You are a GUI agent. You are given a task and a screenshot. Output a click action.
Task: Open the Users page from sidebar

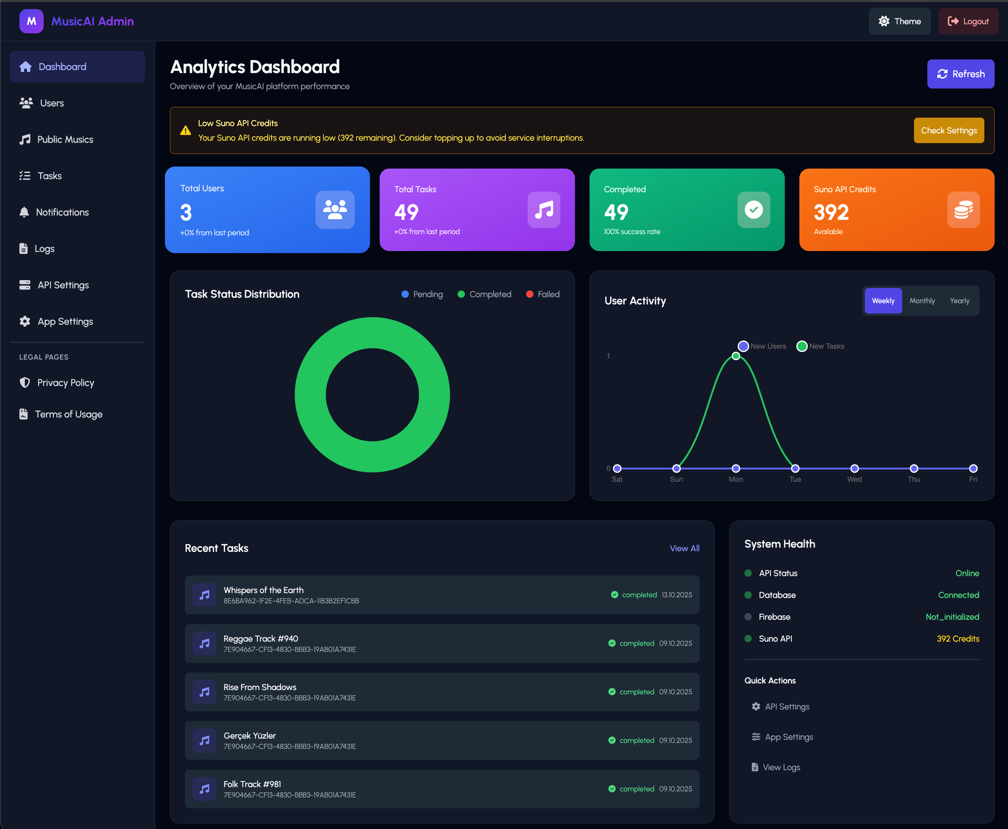tap(77, 103)
